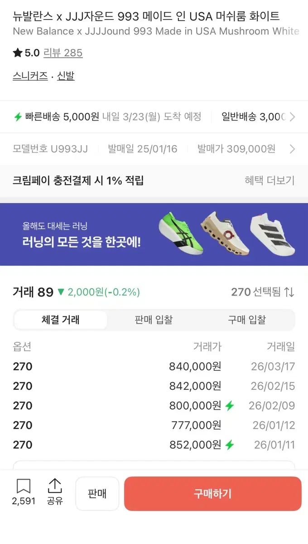Tap the green price drop triangle

61,292
